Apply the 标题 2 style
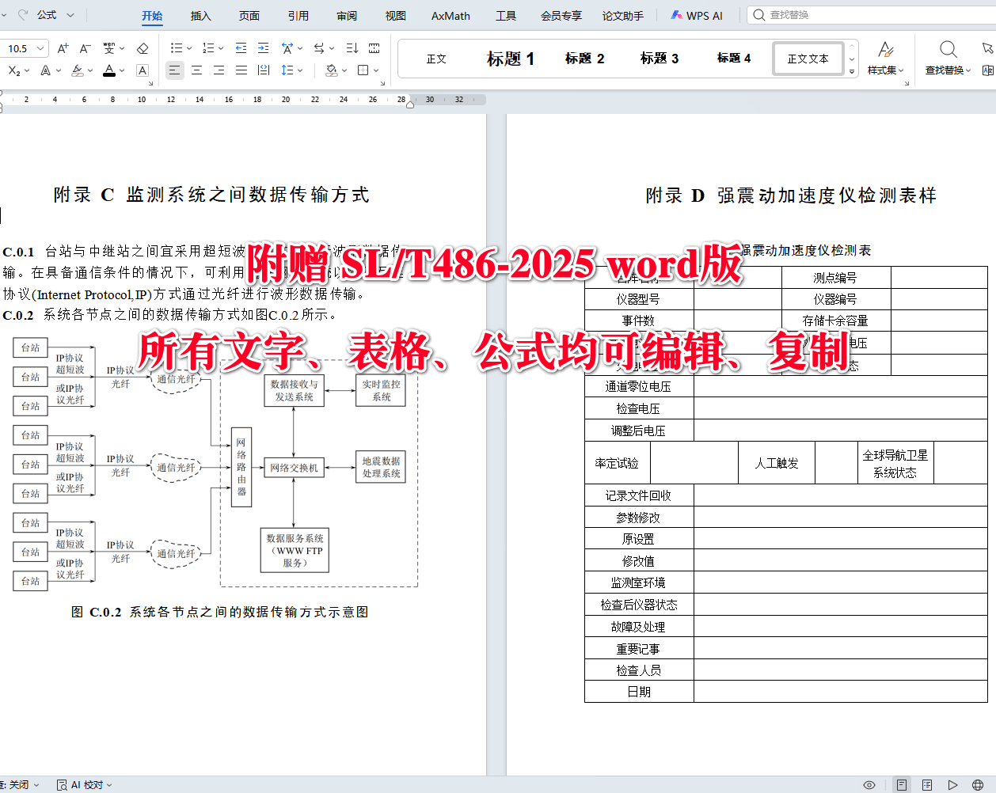The width and height of the screenshot is (996, 793). click(x=585, y=59)
